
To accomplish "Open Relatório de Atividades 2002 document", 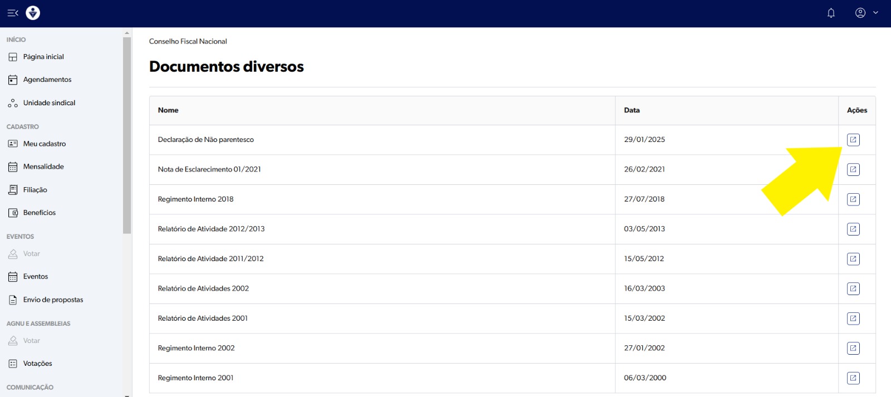I will click(x=853, y=288).
